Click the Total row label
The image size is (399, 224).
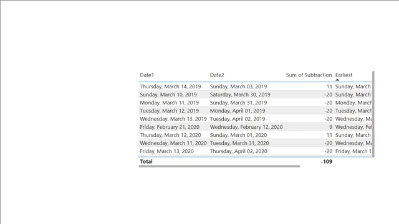(146, 162)
